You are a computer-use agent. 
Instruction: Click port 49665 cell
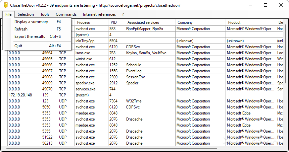click(50, 59)
